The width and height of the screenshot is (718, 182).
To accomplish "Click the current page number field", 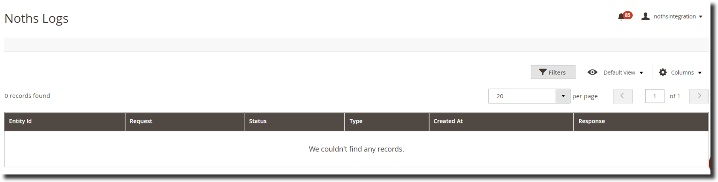I will coord(654,96).
